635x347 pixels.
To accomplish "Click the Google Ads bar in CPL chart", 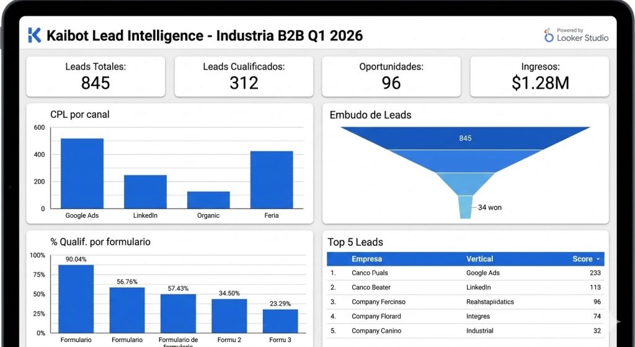I will pyautogui.click(x=82, y=173).
